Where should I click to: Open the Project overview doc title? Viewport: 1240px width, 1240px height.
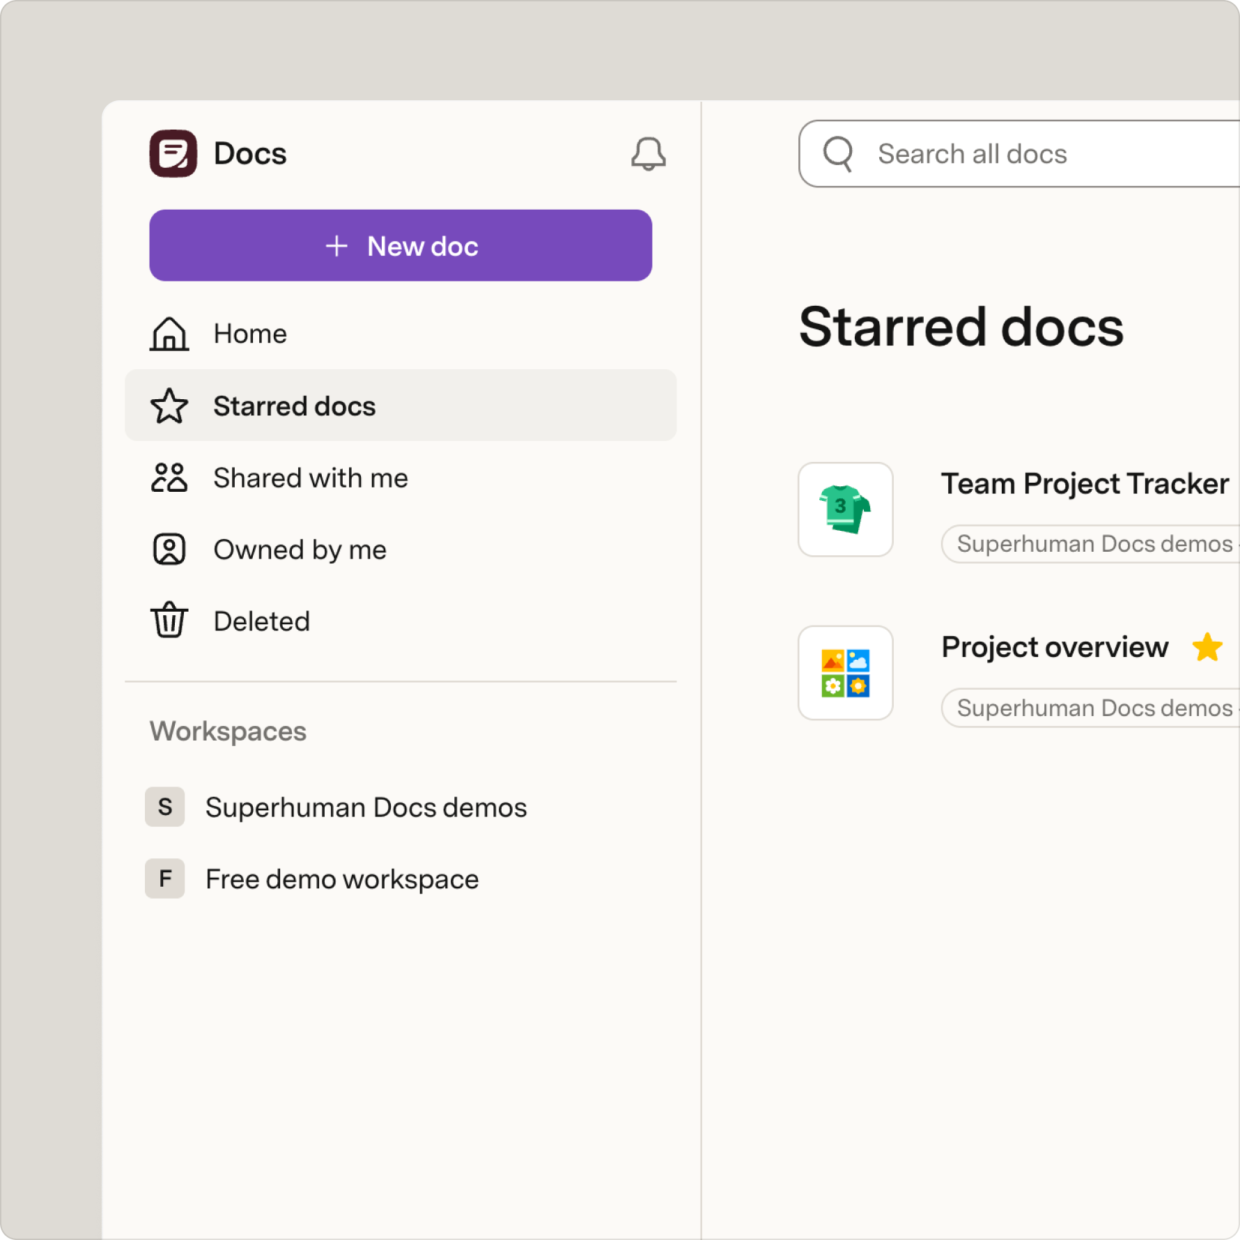tap(1055, 647)
